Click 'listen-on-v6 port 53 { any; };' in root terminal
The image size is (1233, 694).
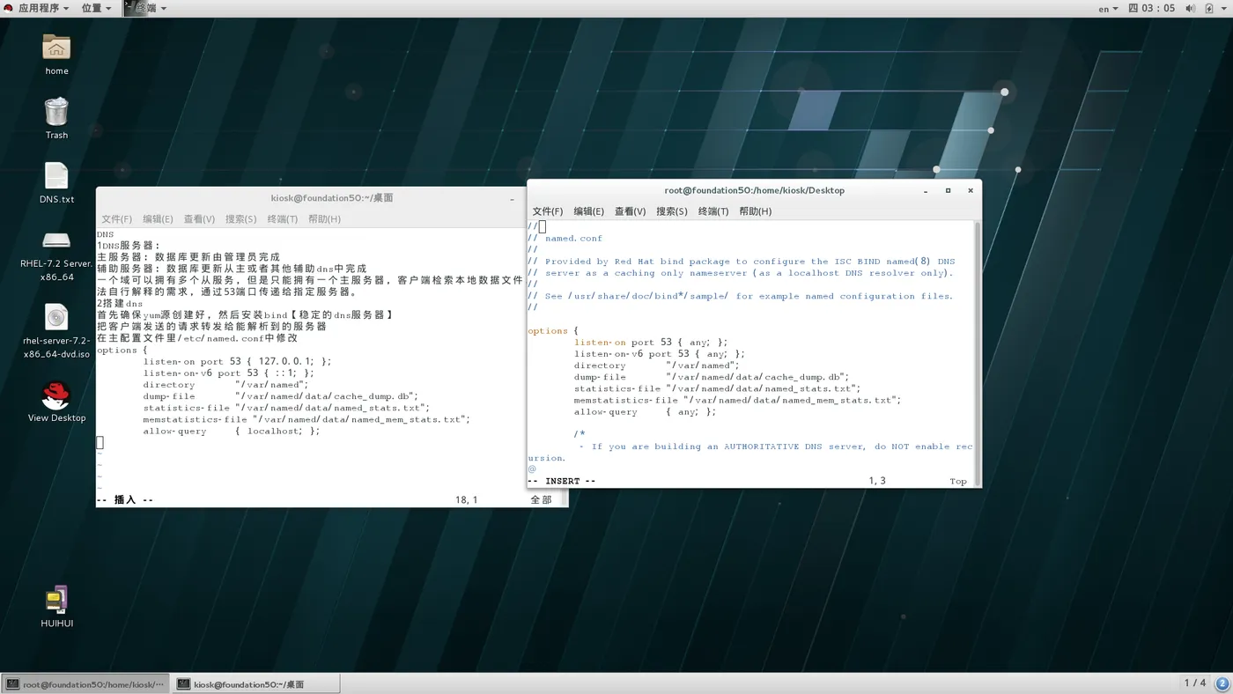click(660, 353)
